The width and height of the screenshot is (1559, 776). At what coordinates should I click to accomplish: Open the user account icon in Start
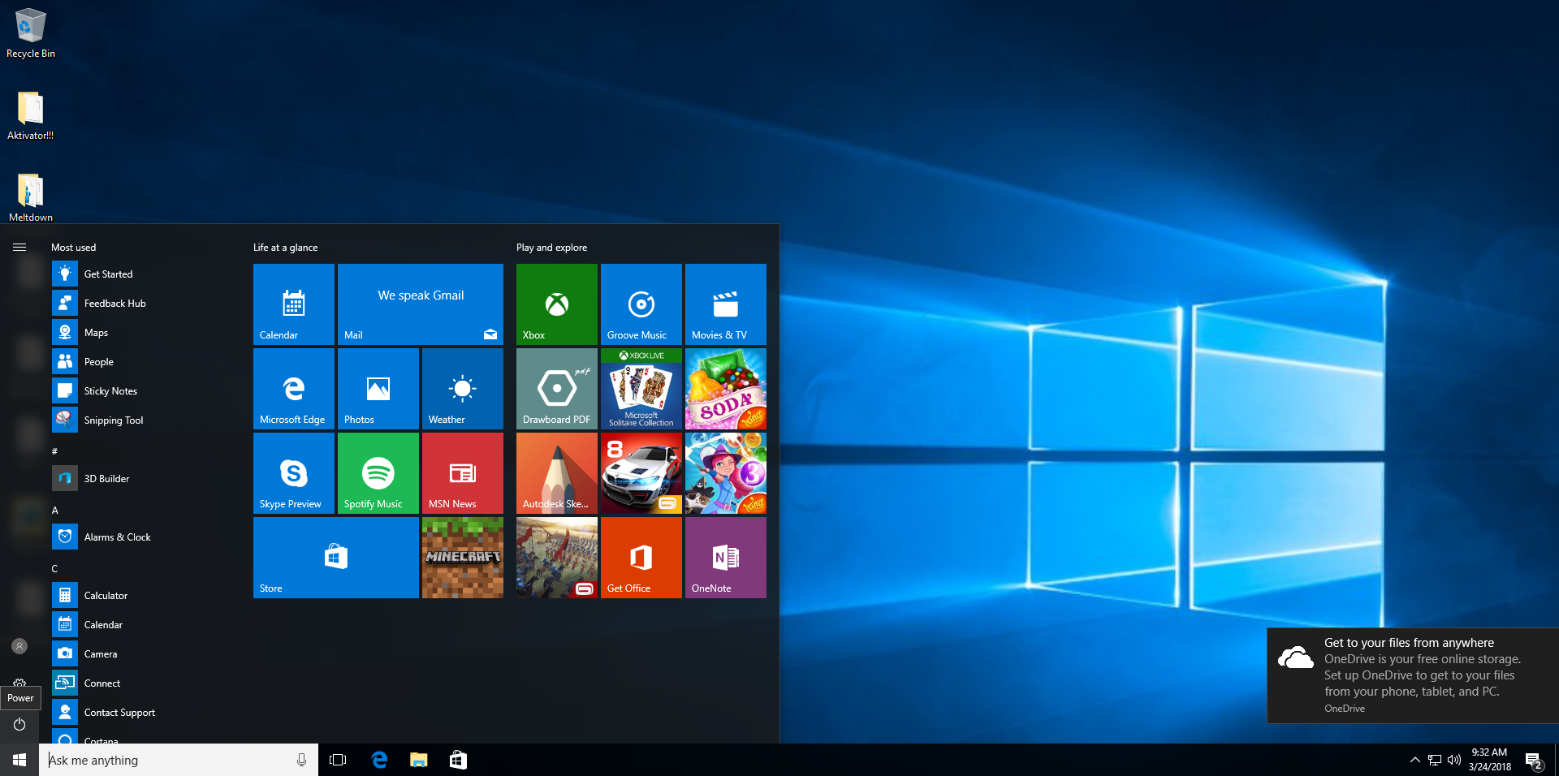19,646
